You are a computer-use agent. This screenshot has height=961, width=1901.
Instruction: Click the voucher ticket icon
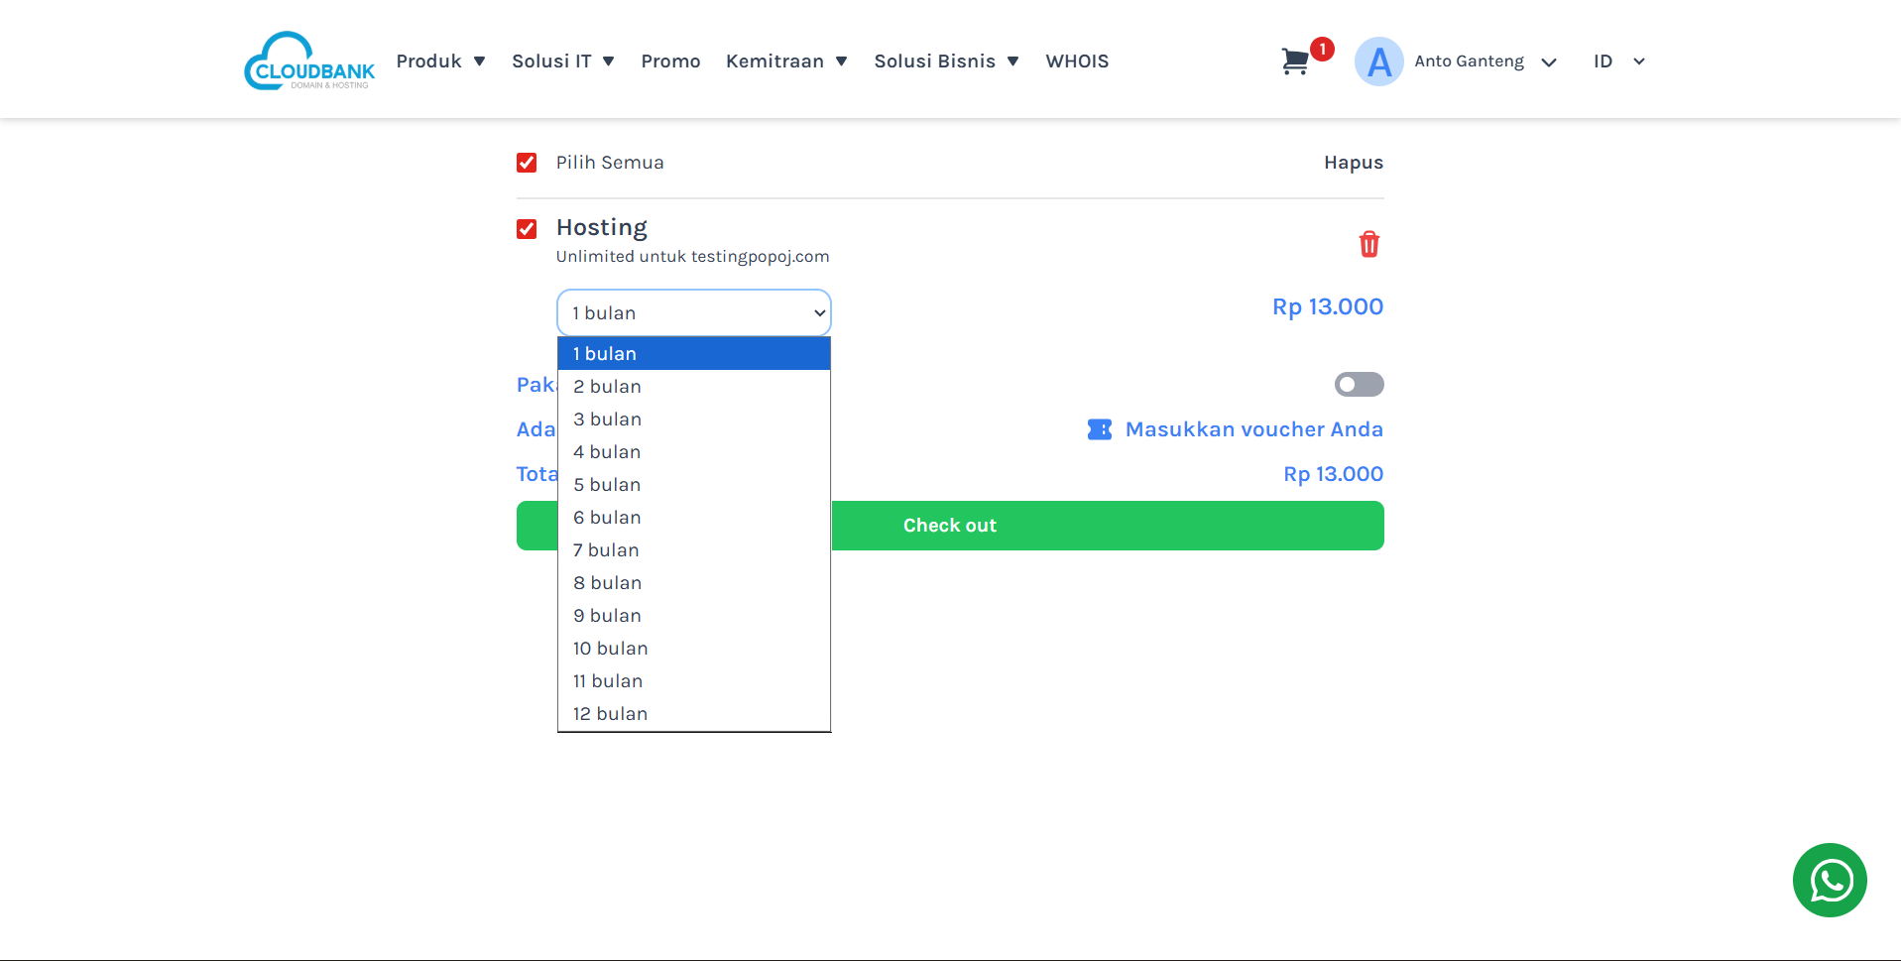point(1099,429)
